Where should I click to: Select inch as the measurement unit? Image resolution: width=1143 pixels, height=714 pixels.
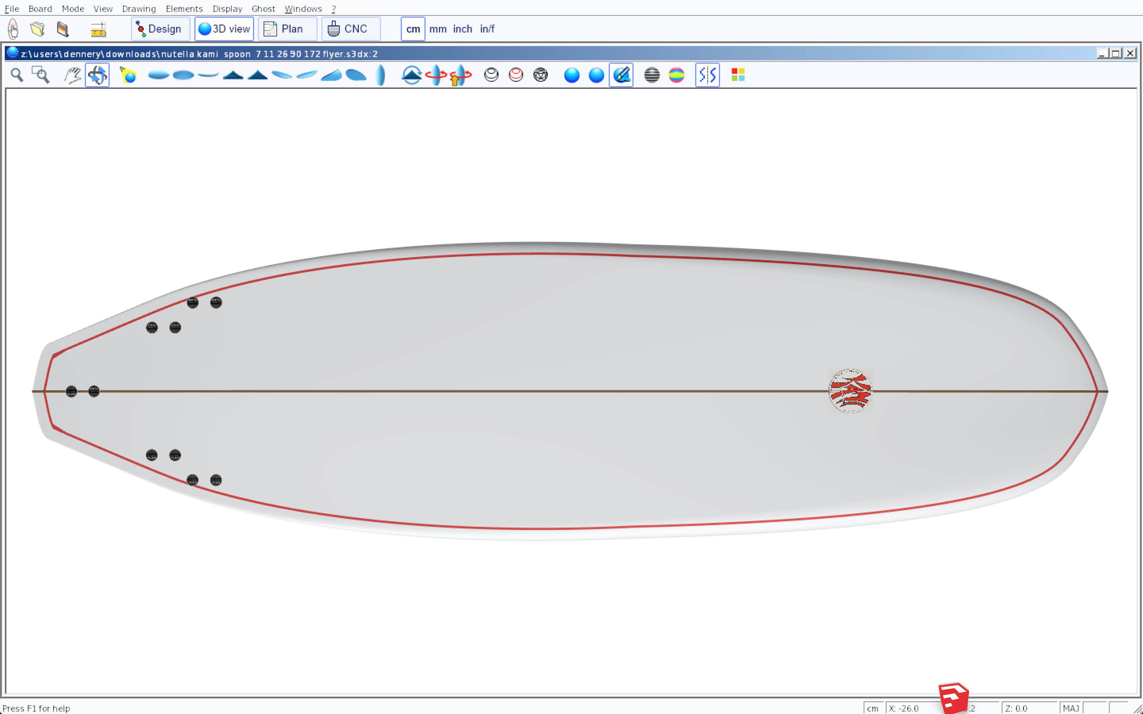[x=462, y=29]
